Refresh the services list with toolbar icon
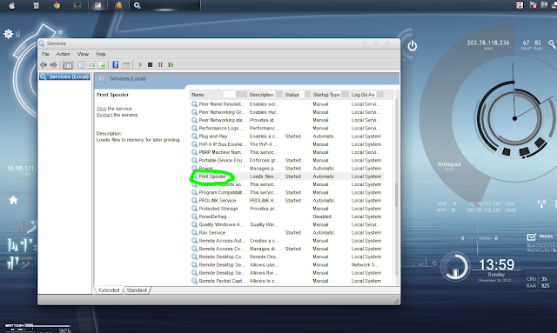The image size is (557, 333). tap(91, 64)
